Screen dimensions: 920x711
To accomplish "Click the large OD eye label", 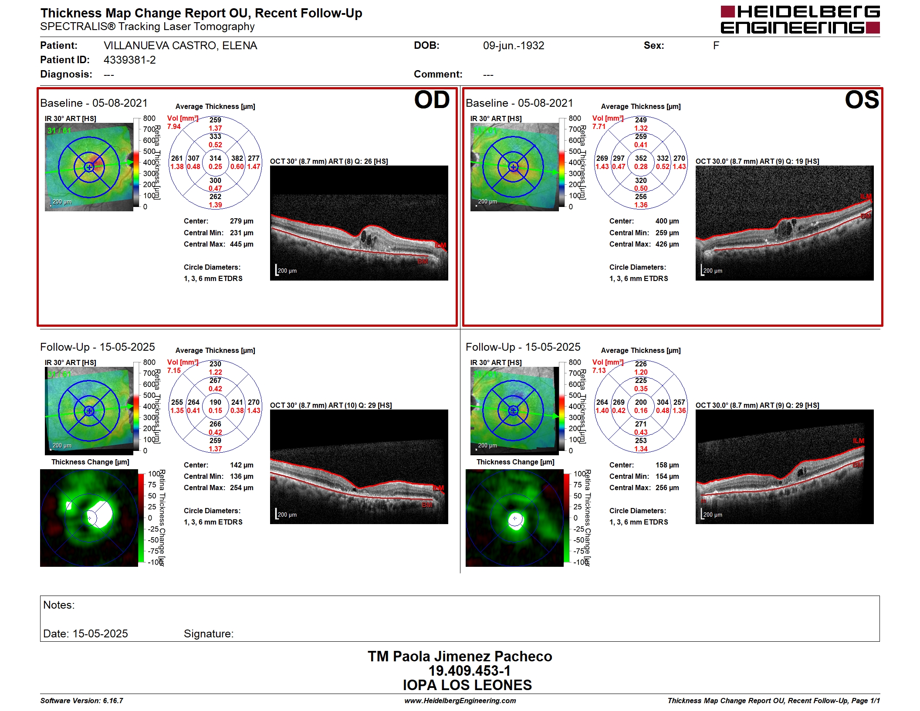I will click(432, 100).
